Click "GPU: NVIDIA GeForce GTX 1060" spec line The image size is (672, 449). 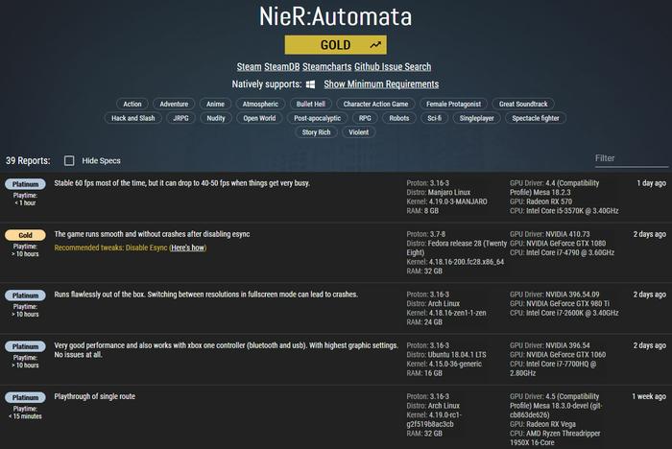point(558,355)
